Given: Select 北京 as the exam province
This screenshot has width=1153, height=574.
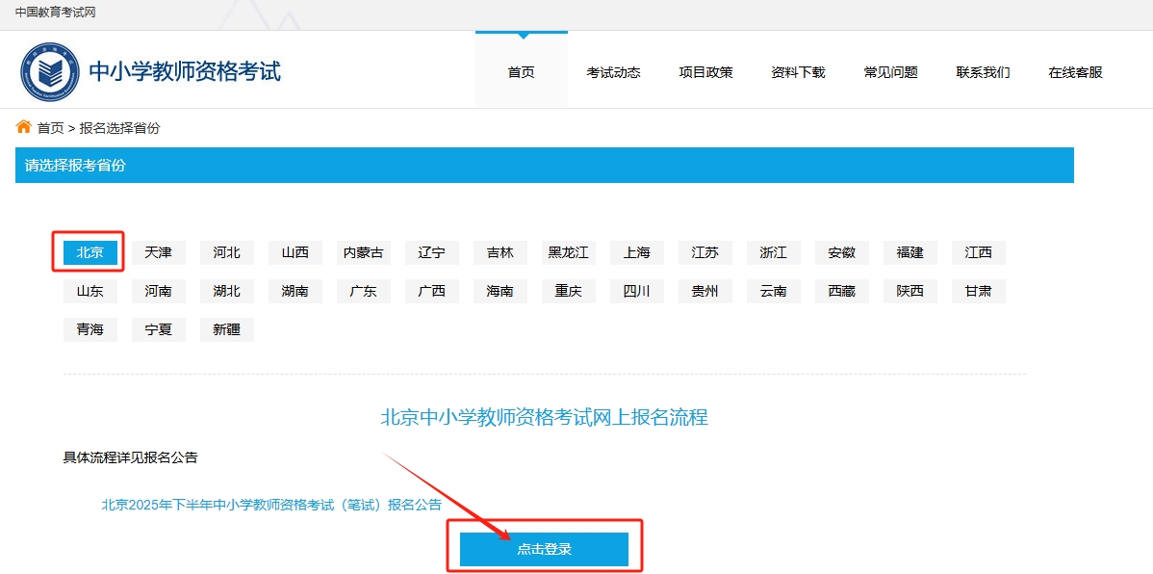Looking at the screenshot, I should [x=89, y=252].
